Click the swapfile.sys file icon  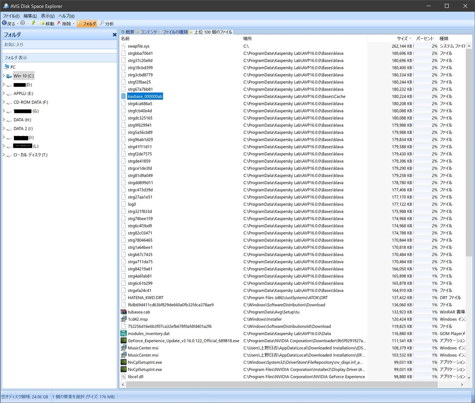123,46
